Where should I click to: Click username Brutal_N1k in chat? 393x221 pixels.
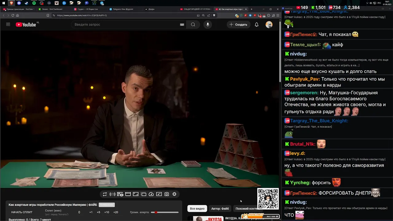click(303, 144)
